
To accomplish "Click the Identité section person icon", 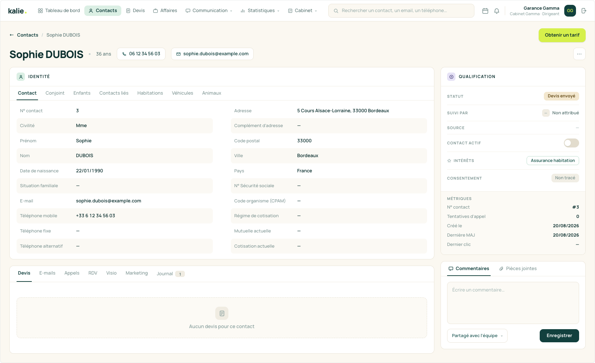I will (x=21, y=77).
